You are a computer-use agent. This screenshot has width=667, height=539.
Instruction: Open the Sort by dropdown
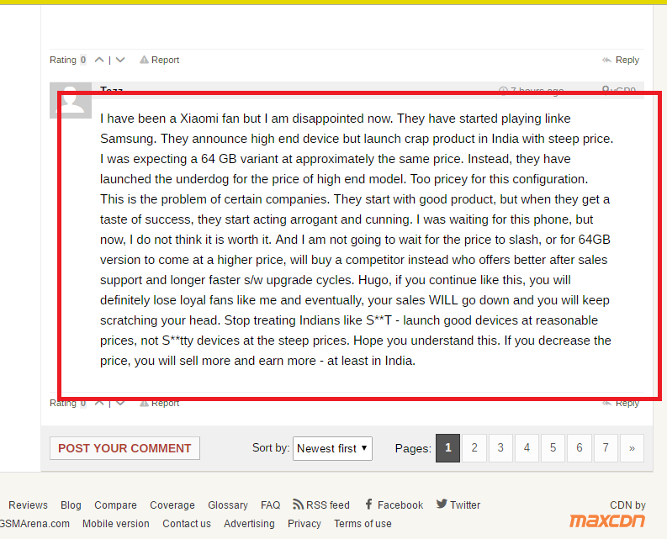coord(333,448)
